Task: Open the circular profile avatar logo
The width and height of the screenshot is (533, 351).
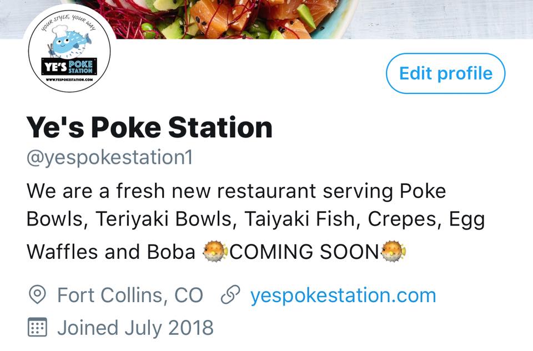Action: tap(69, 51)
